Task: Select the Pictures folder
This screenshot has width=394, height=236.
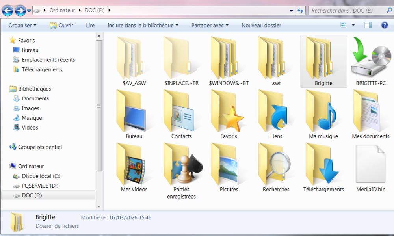Action: point(229,167)
